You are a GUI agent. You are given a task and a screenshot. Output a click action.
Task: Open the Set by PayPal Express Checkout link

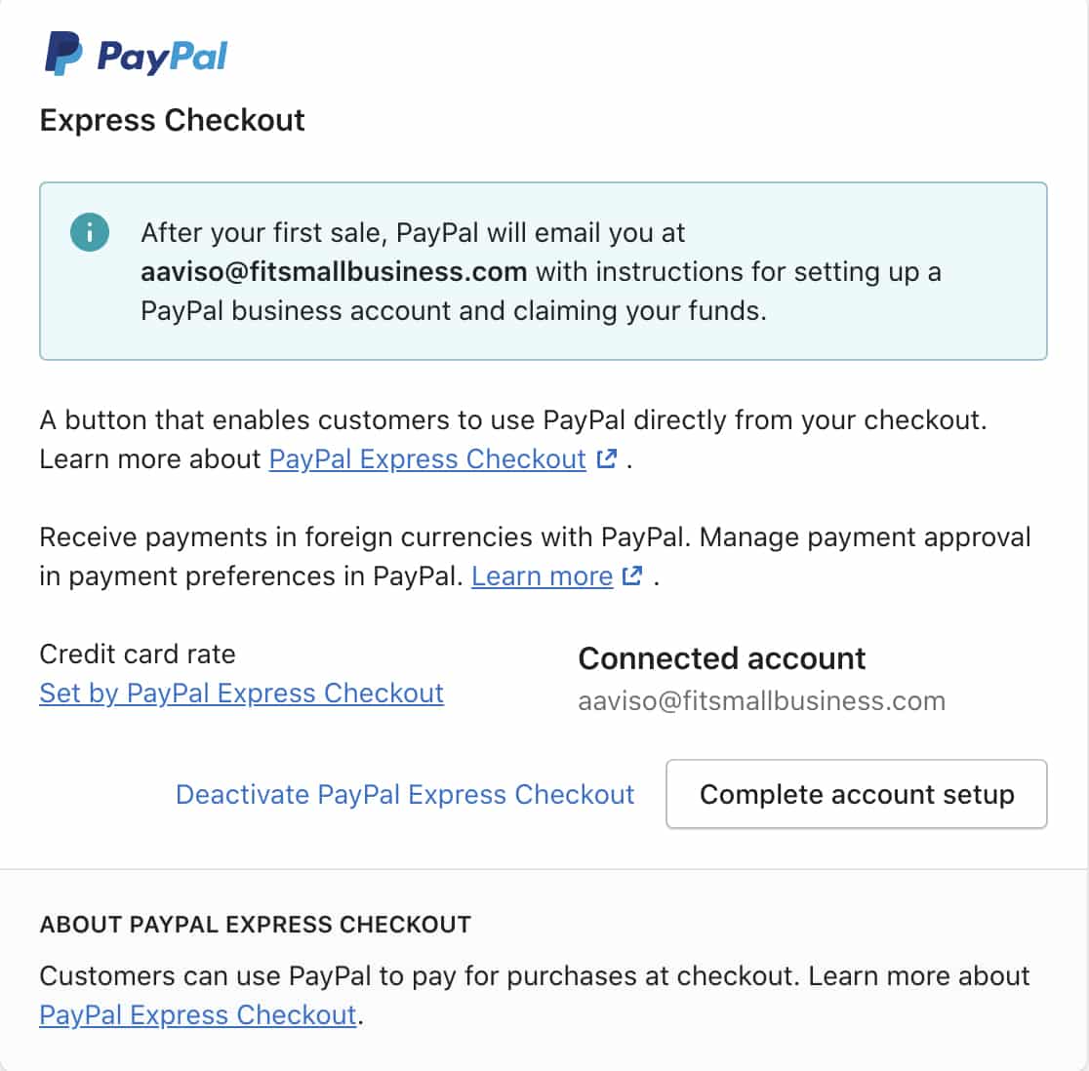click(242, 694)
